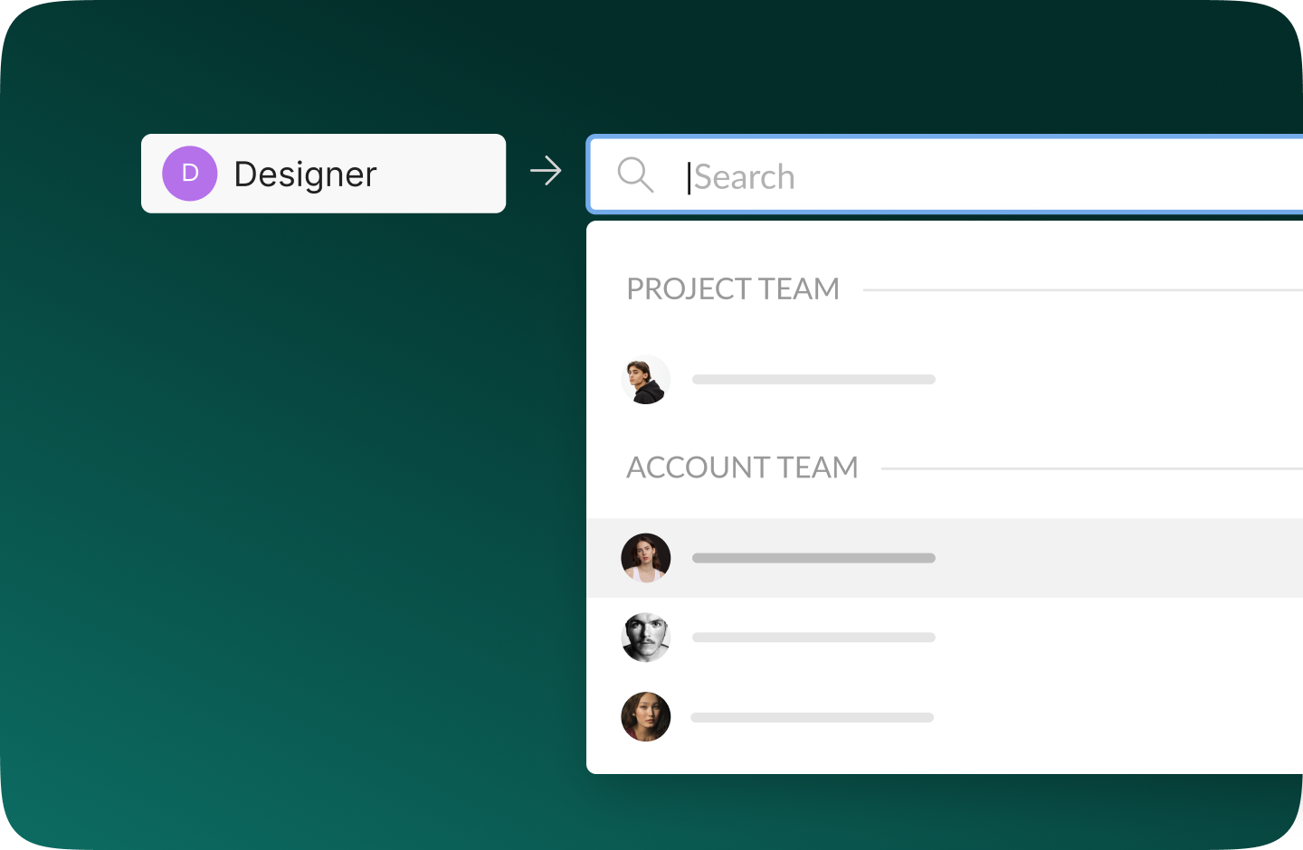This screenshot has width=1303, height=850.
Task: Click empty space right of Designer label in chip
Action: (x=443, y=174)
